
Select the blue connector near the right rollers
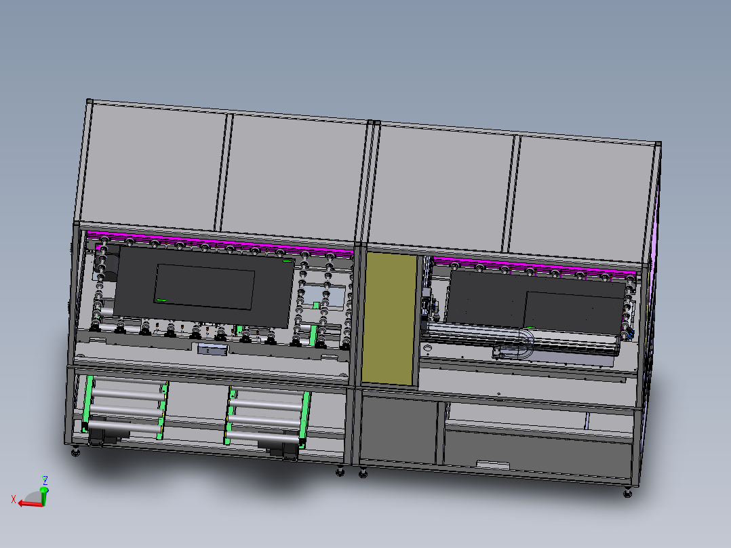point(631,332)
